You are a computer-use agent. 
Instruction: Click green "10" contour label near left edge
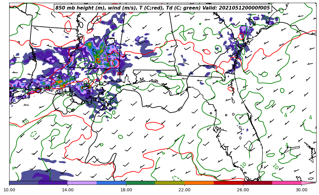(x=26, y=122)
